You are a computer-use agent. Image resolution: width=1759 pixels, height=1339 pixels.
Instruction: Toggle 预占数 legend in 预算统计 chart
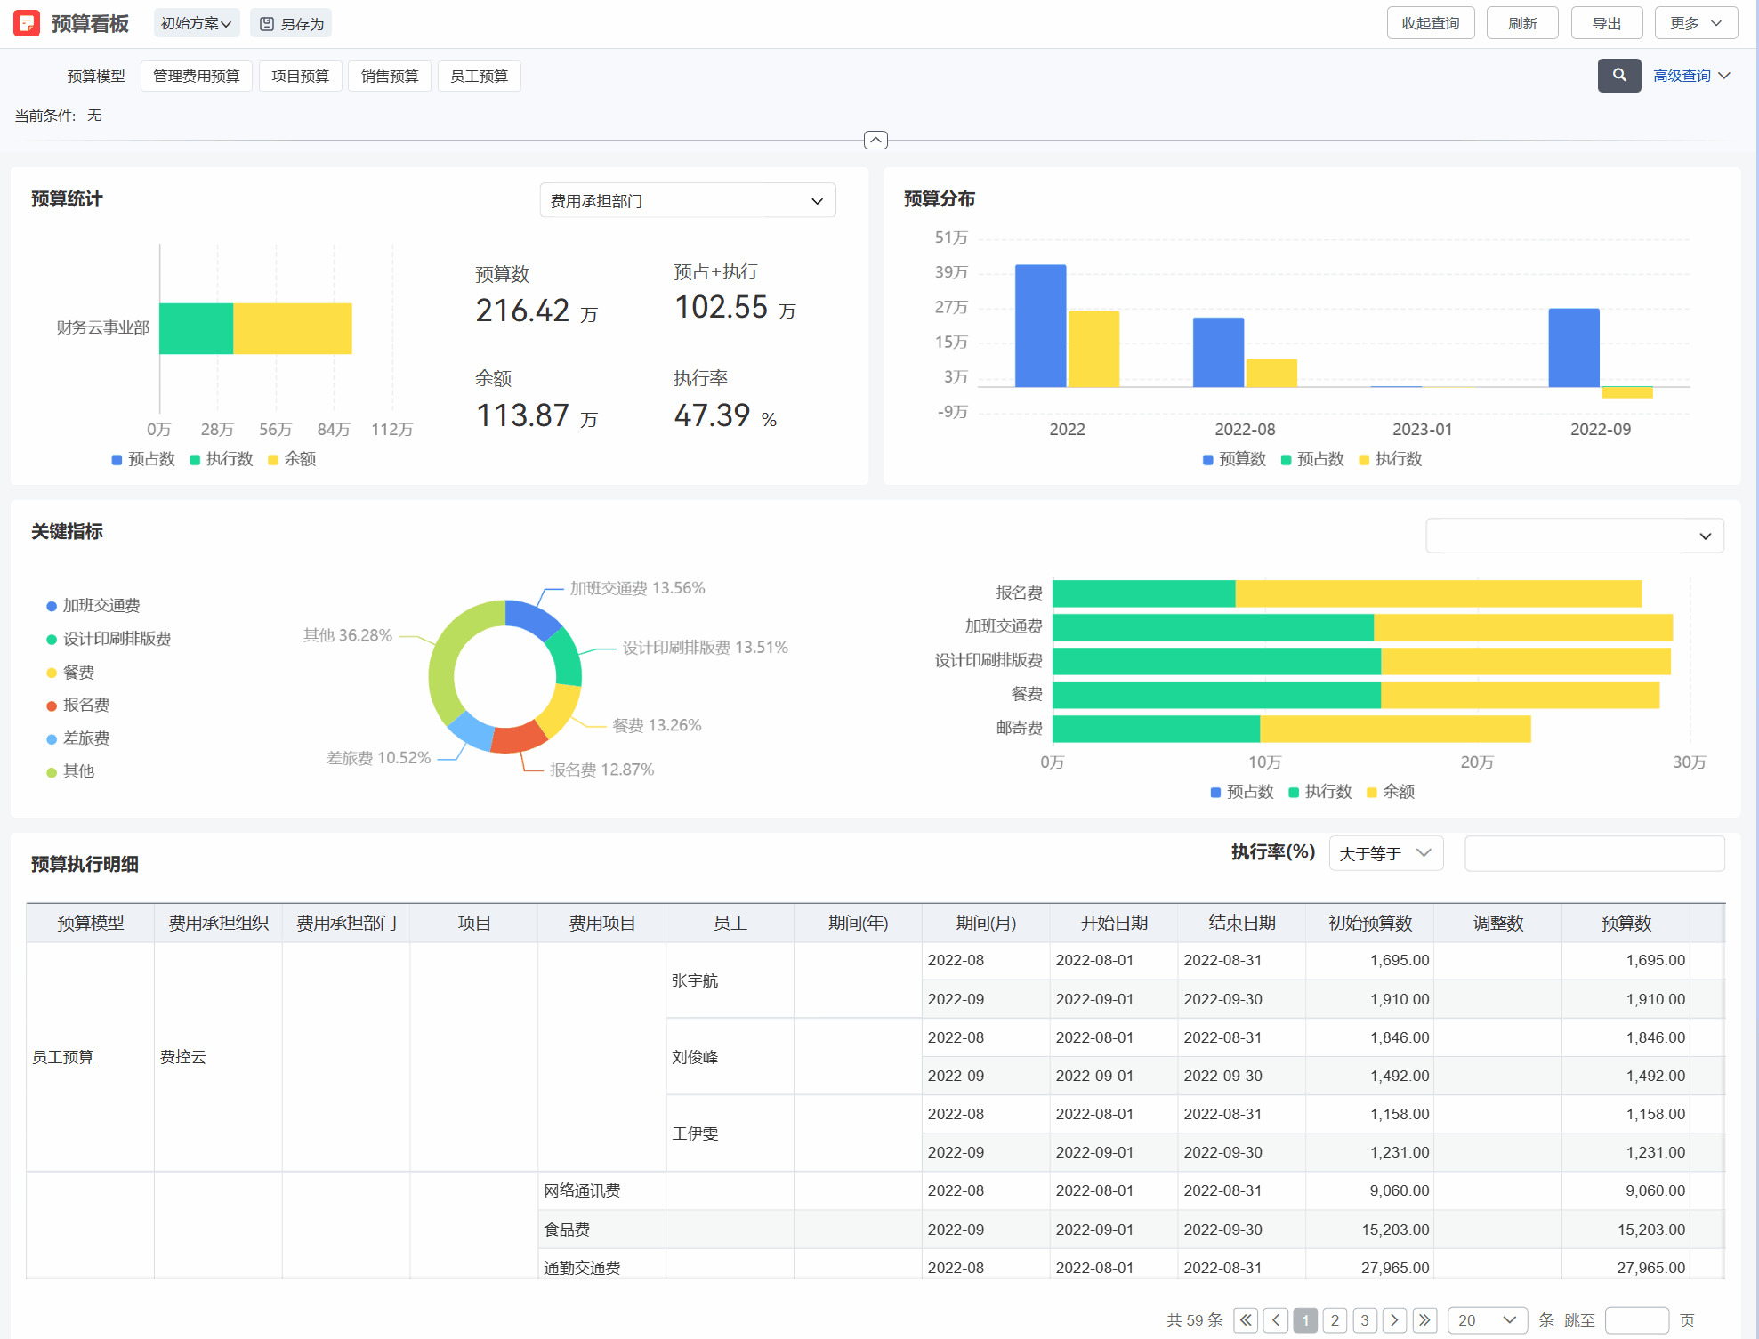pos(142,459)
